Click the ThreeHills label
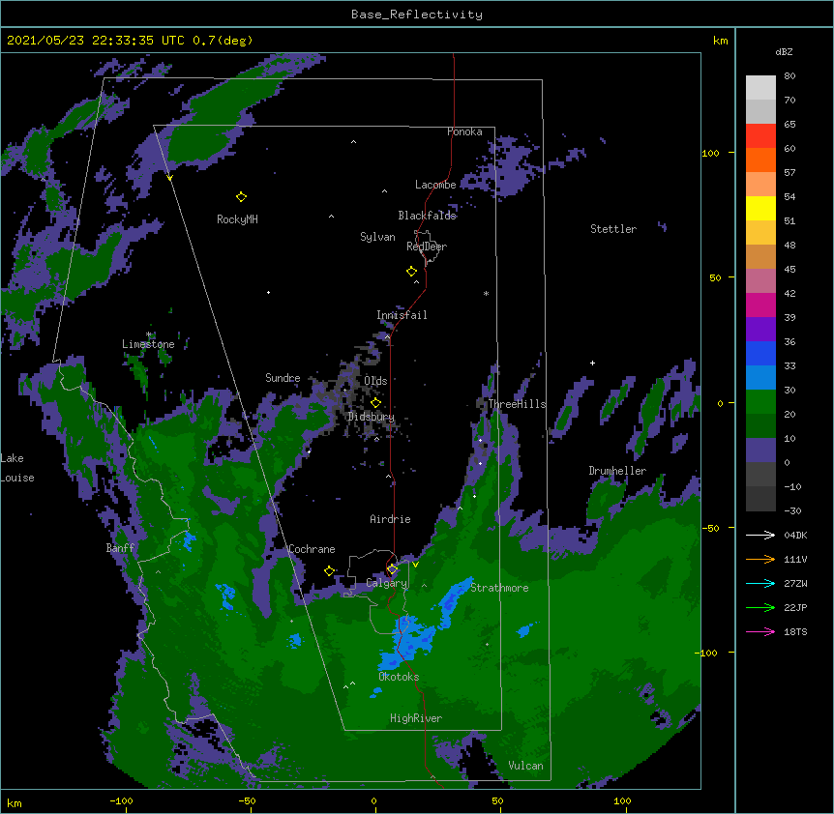 click(517, 404)
